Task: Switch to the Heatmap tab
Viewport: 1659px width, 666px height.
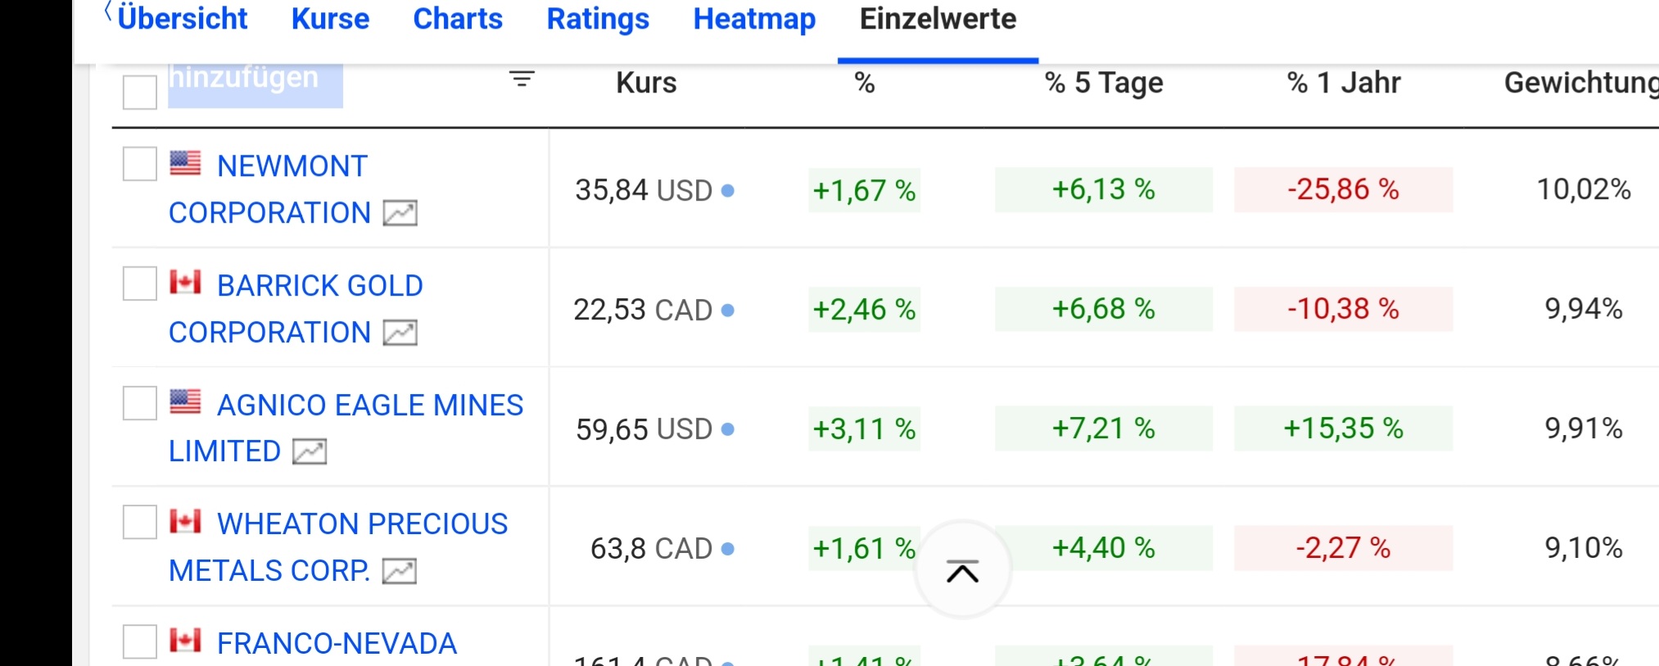Action: pyautogui.click(x=754, y=19)
